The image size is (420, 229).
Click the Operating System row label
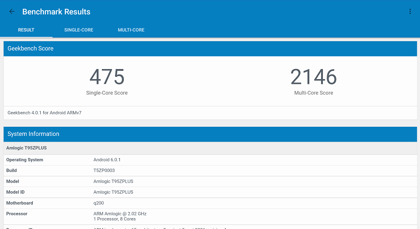(x=24, y=160)
